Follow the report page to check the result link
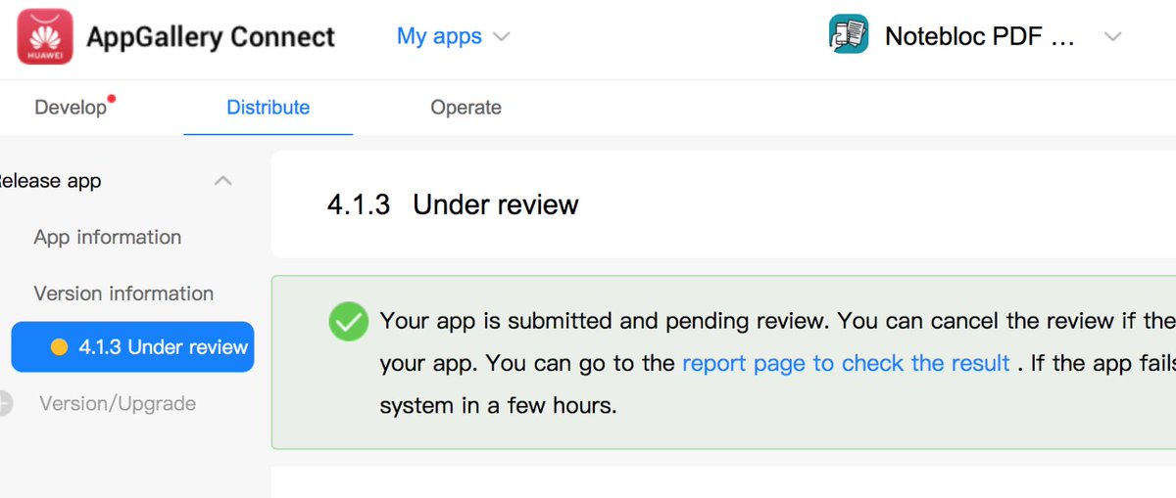Viewport: 1176px width, 498px height. 846,363
